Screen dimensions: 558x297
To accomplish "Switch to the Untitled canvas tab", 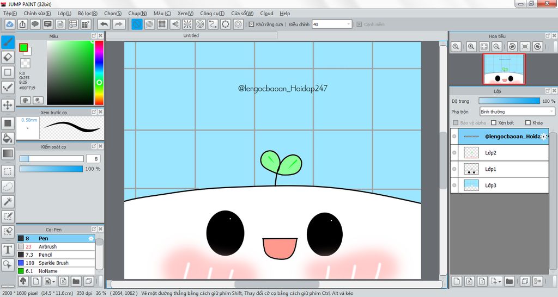I will point(191,35).
